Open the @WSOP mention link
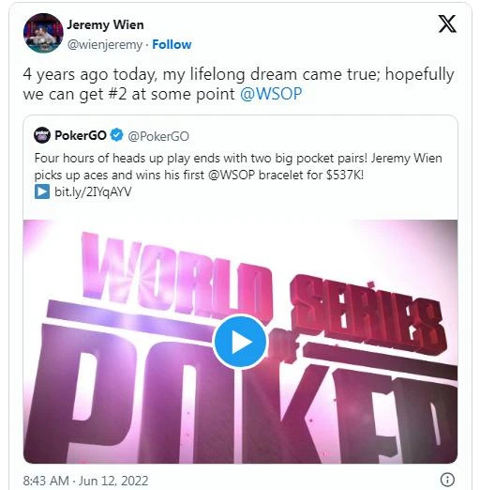Image resolution: width=480 pixels, height=490 pixels. coord(271,94)
